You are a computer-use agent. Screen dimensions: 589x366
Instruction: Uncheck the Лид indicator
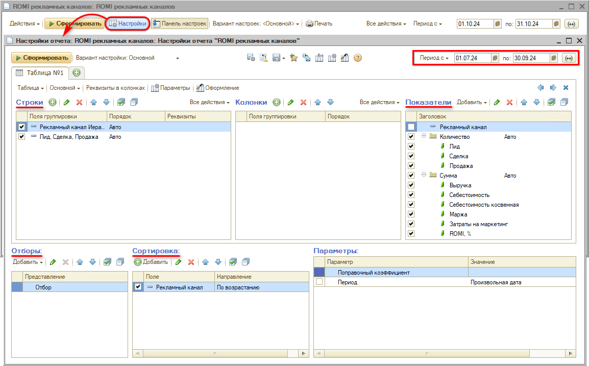point(411,147)
